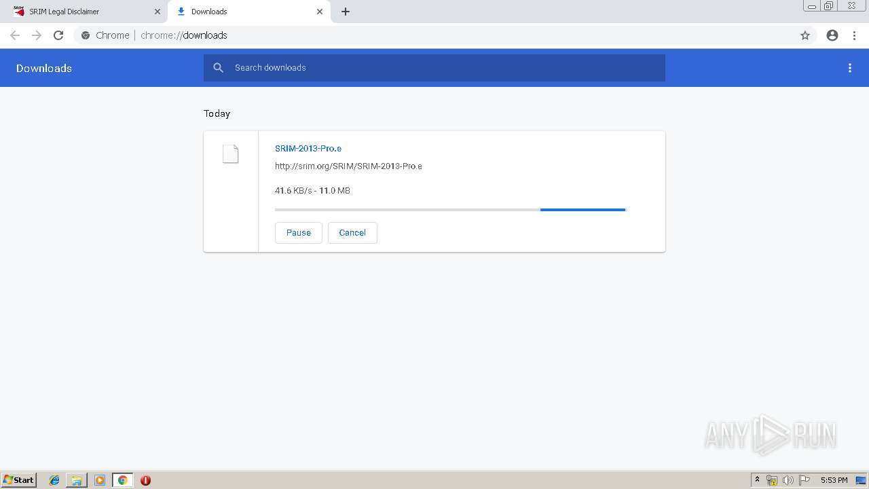The width and height of the screenshot is (869, 489).
Task: Open Windows Explorer from the taskbar
Action: pyautogui.click(x=77, y=480)
